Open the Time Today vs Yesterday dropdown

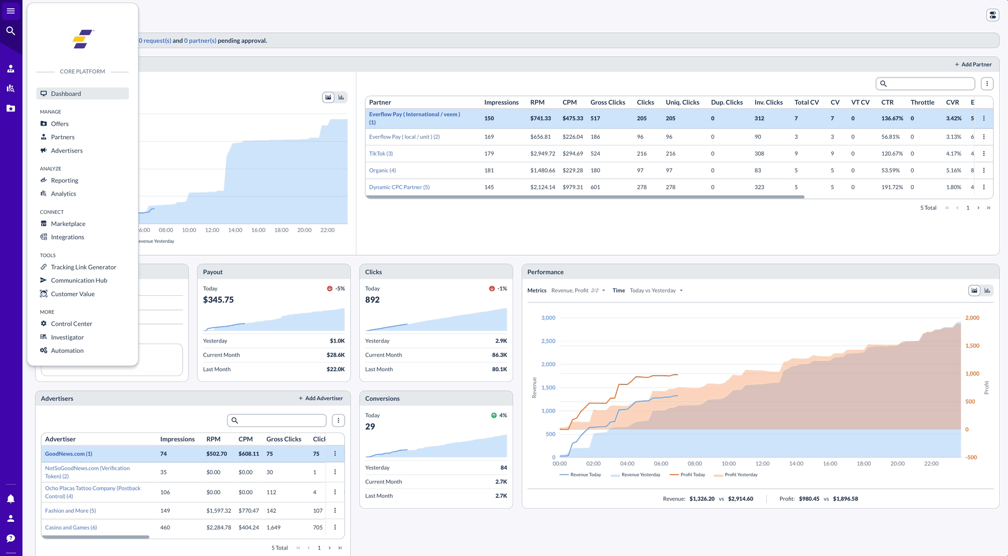[x=656, y=290]
